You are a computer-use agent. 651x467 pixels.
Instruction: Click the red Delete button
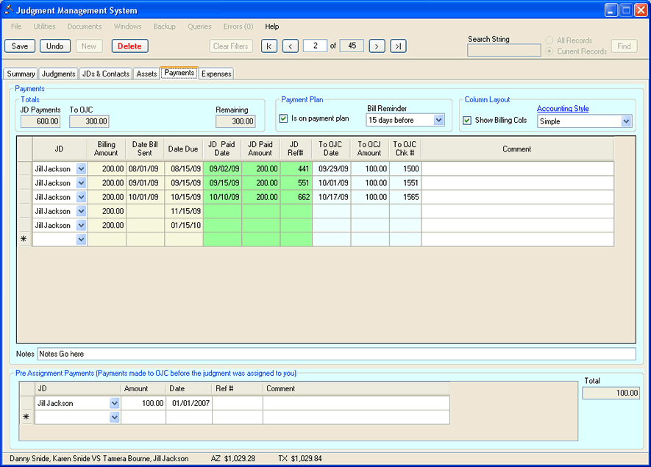click(x=129, y=46)
